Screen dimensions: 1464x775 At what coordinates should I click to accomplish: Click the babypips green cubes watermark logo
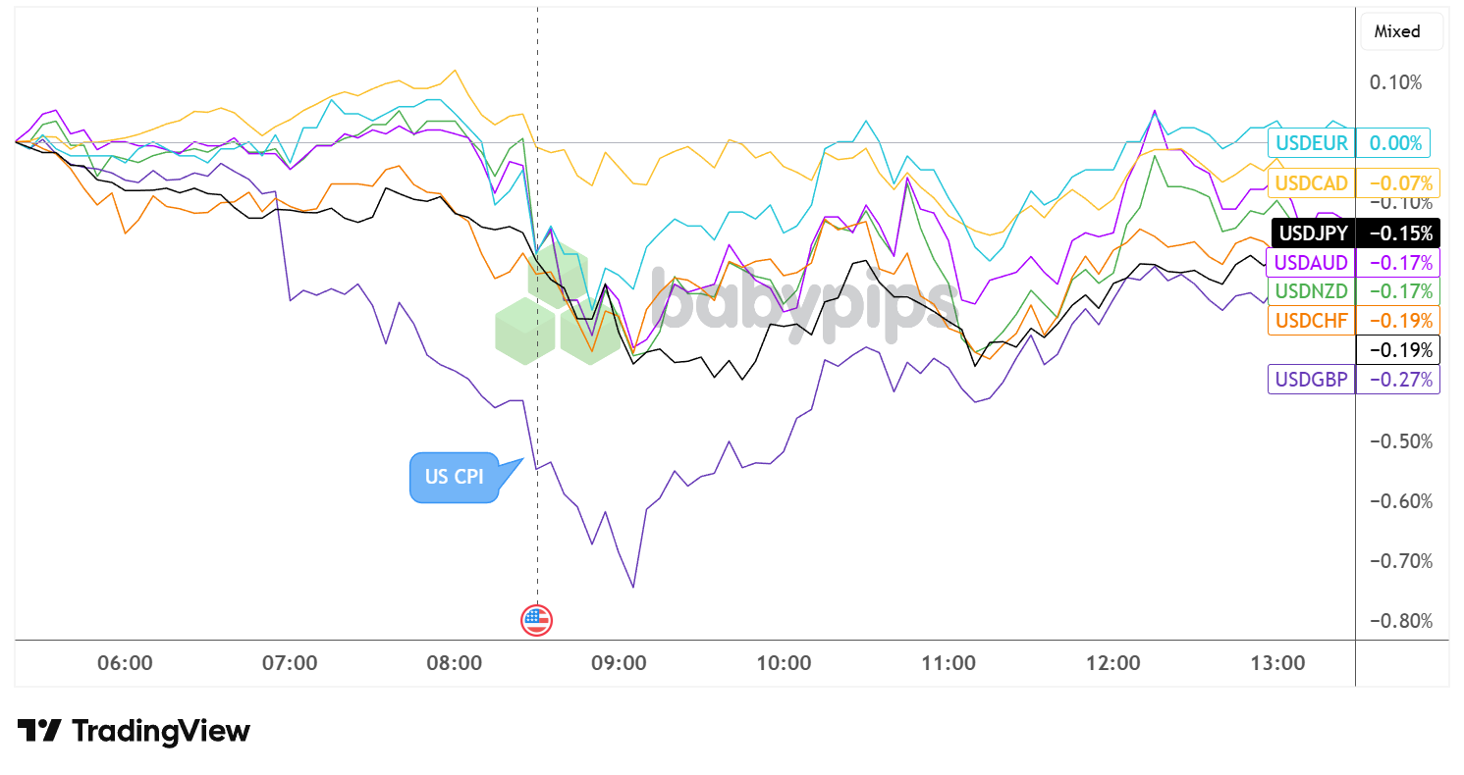pyautogui.click(x=542, y=306)
